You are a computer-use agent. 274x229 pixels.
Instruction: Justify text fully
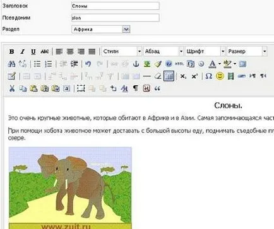click(x=92, y=51)
